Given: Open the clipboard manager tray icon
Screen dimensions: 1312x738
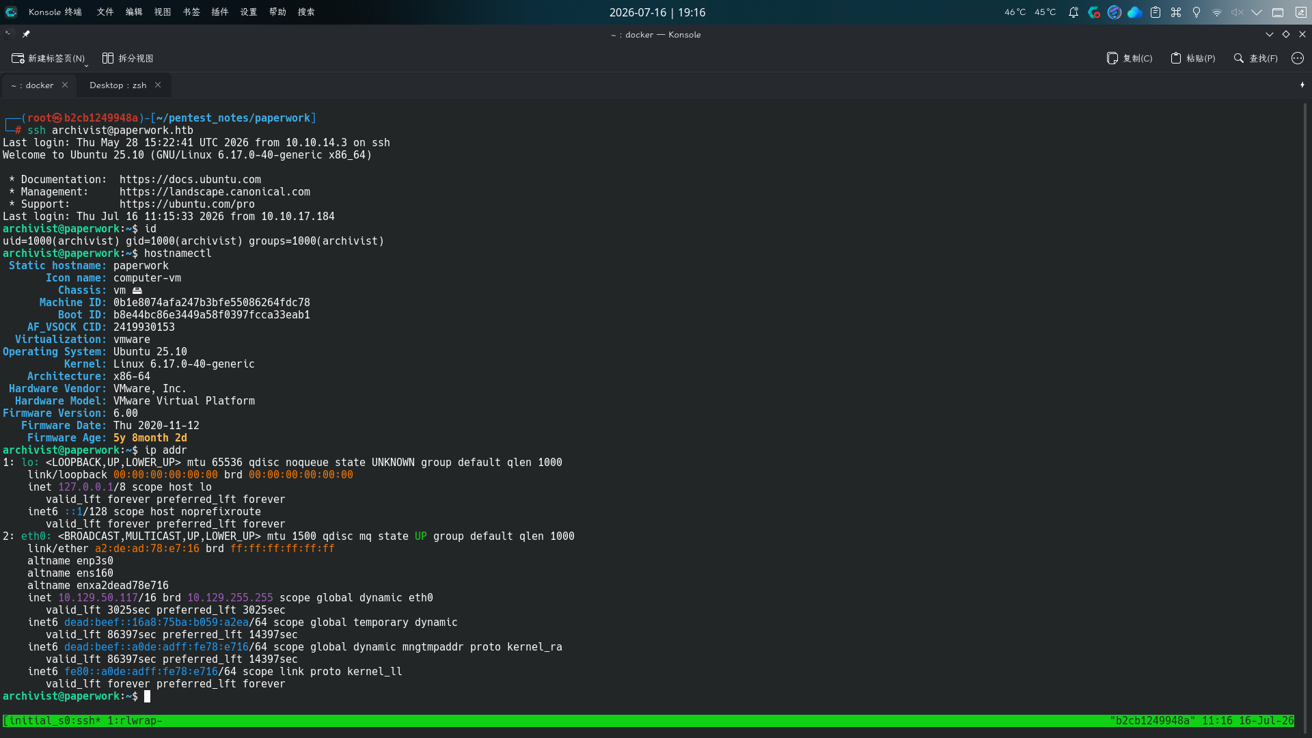Looking at the screenshot, I should coord(1156,12).
